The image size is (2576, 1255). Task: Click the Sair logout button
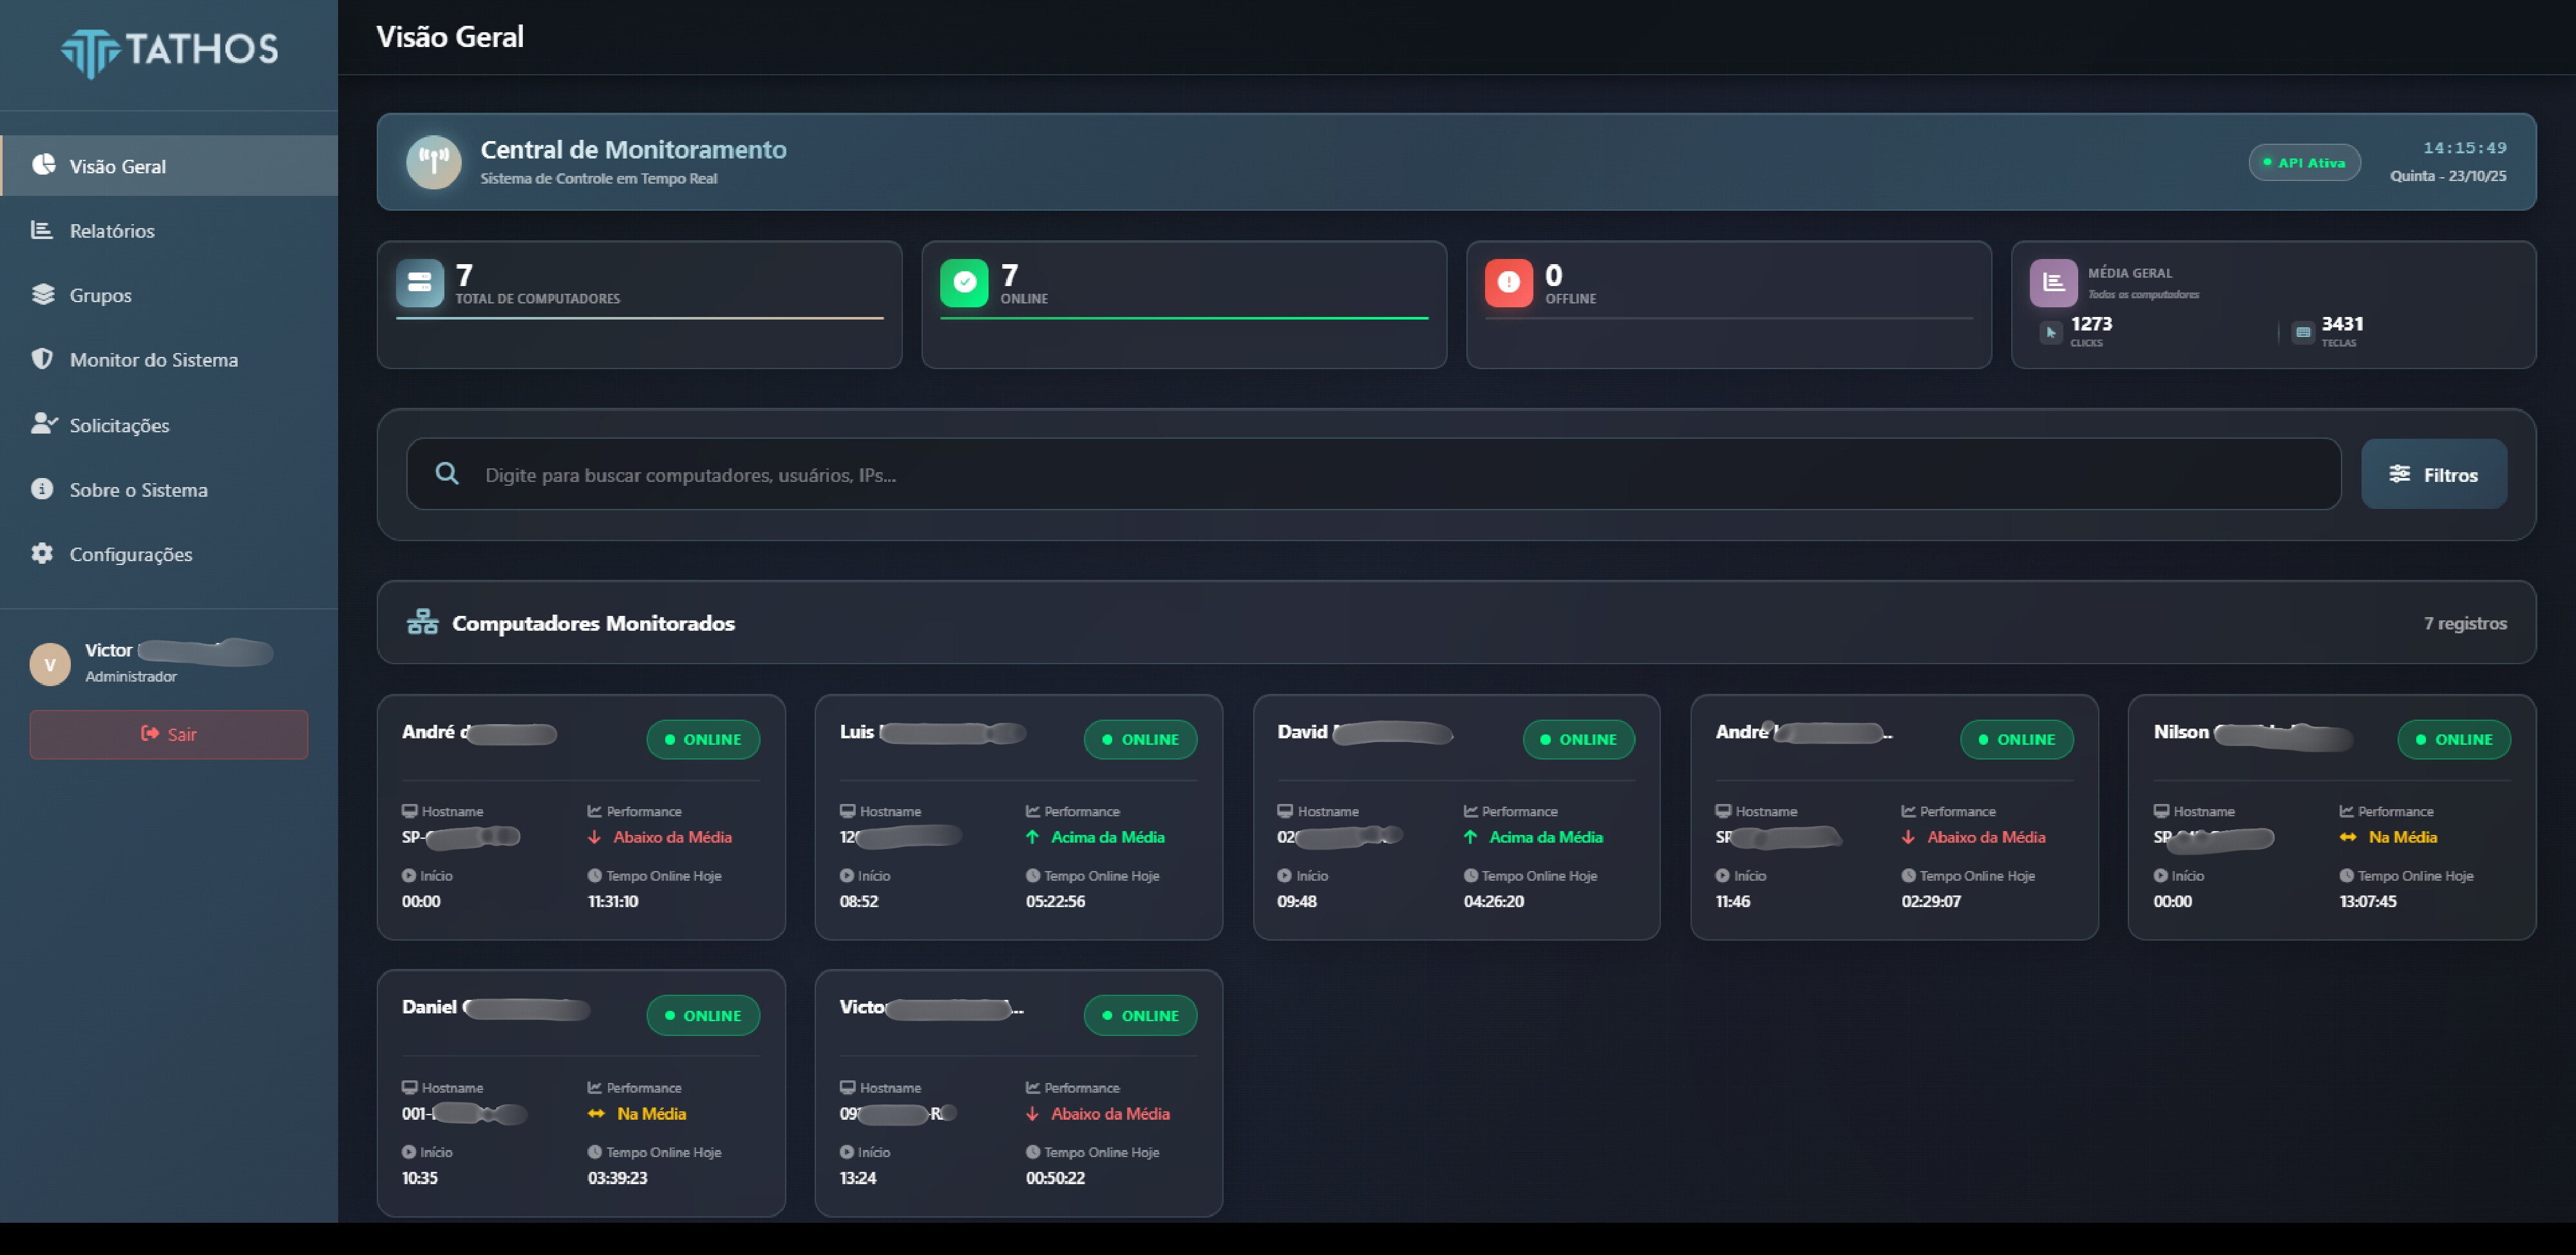coord(168,734)
